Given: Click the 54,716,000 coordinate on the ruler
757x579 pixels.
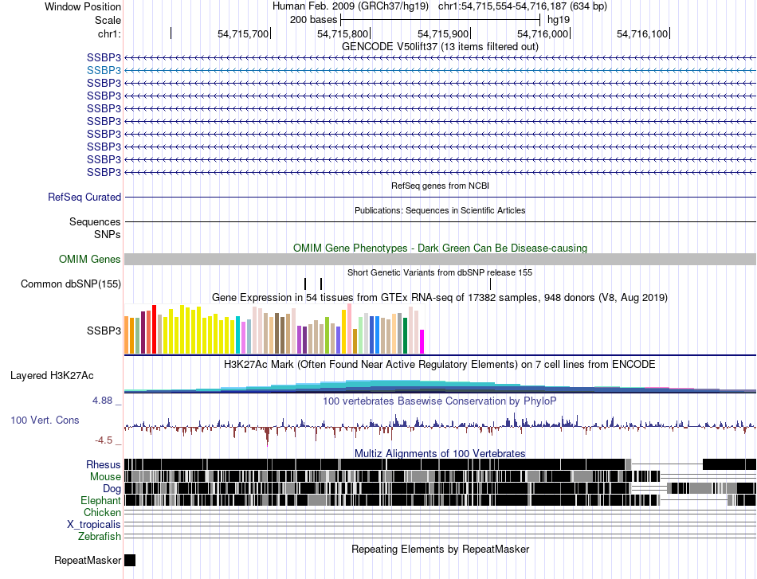Looking at the screenshot, I should [542, 33].
